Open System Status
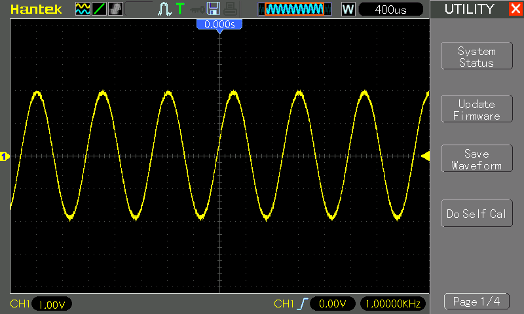The height and width of the screenshot is (314, 524). click(477, 56)
